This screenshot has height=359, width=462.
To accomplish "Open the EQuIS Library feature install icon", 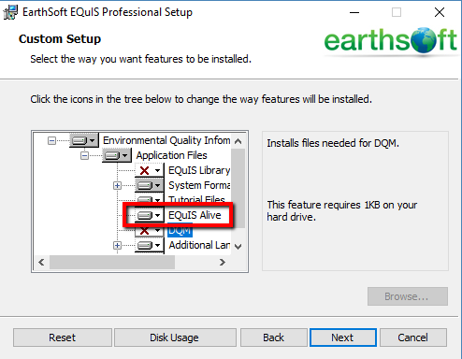I will click(x=150, y=170).
